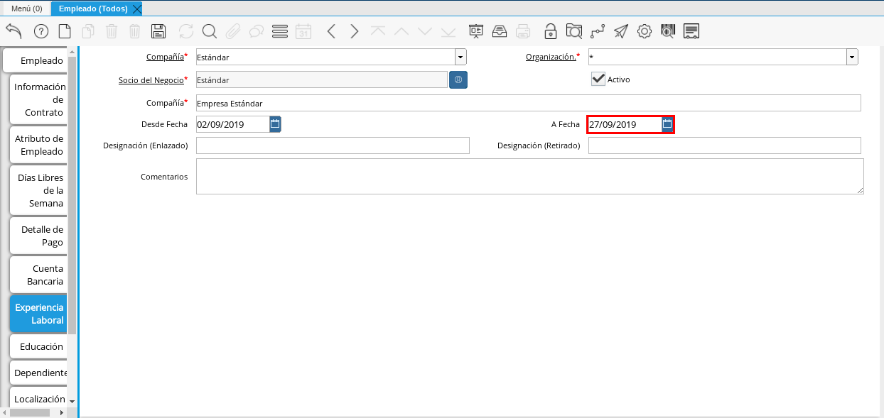Click the undo changes arrow icon
884x418 pixels.
click(x=14, y=31)
